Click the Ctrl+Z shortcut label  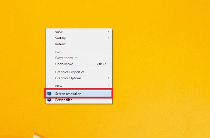coord(102,64)
